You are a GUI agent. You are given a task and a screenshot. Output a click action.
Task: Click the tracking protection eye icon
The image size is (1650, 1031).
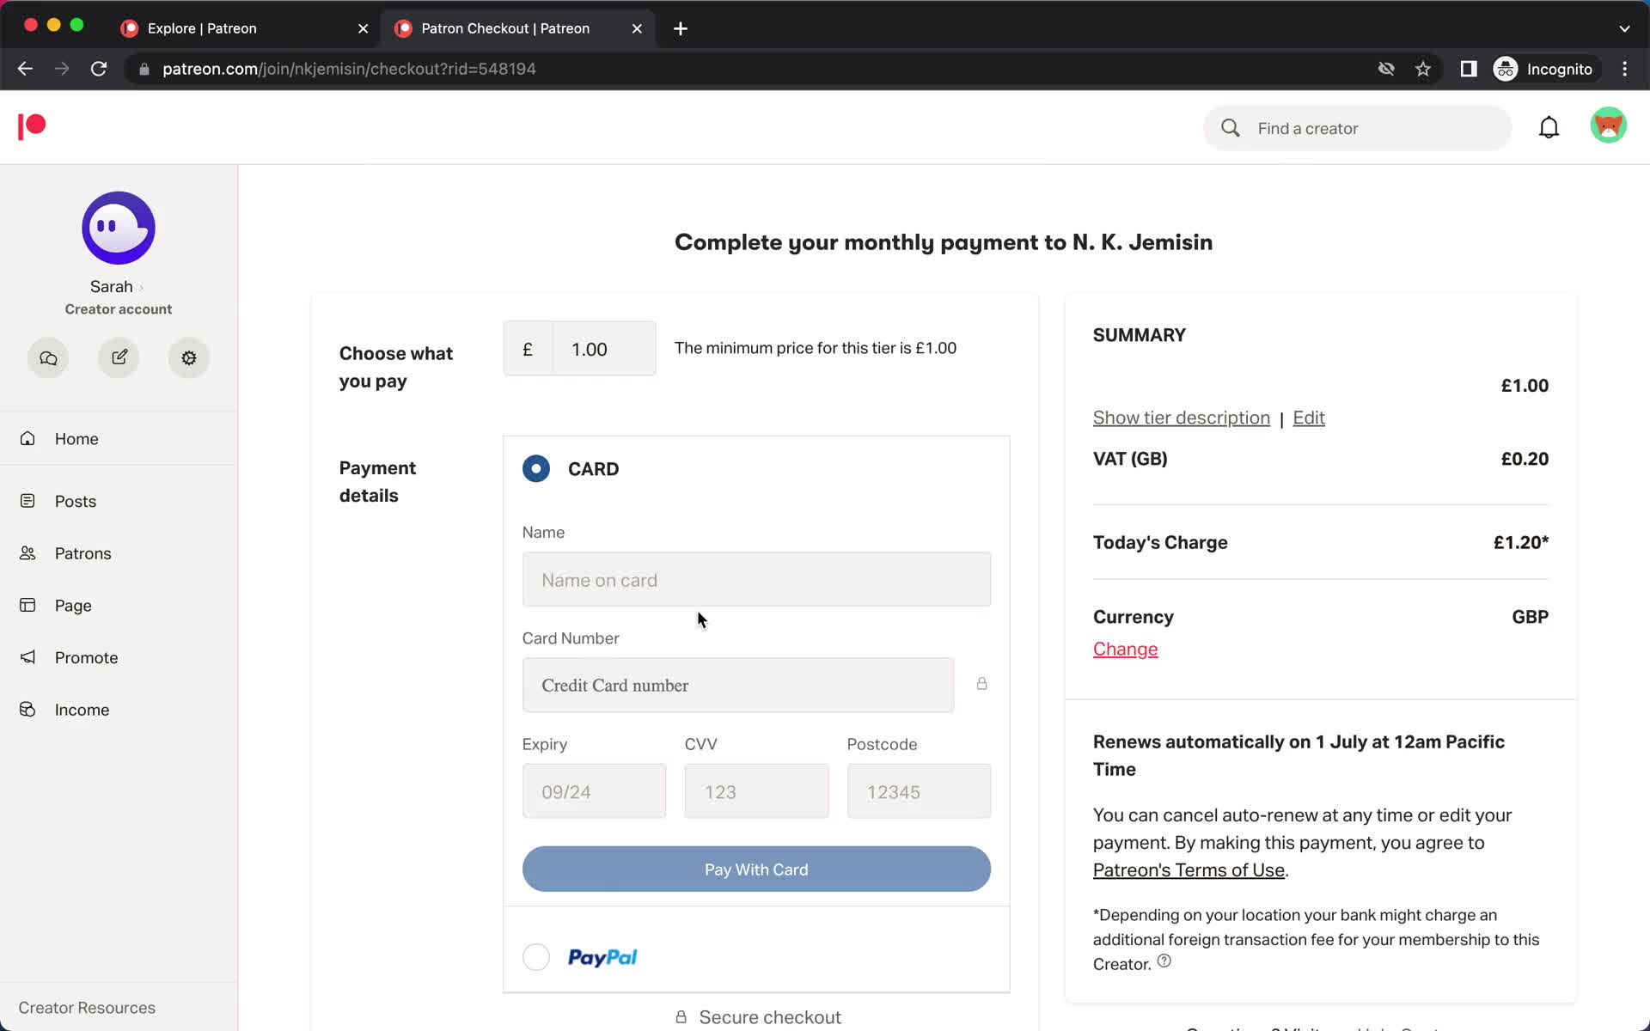1385,69
